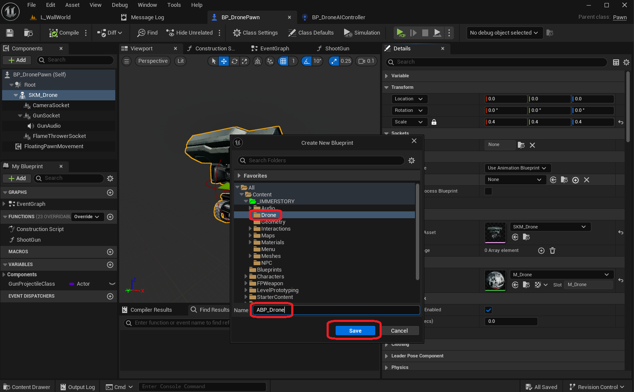The width and height of the screenshot is (634, 392).
Task: Add a new component with Add button
Action: [17, 60]
